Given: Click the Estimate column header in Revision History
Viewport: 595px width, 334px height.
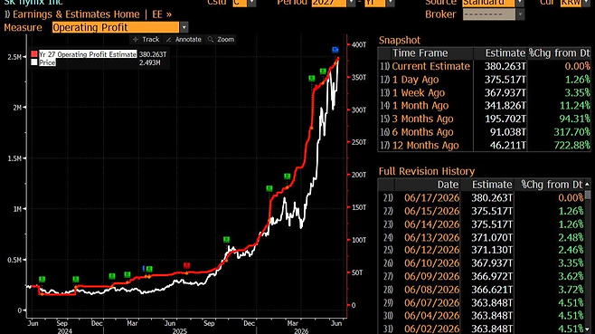Looking at the screenshot, I should coord(492,185).
